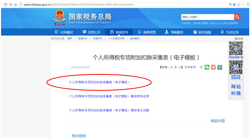Click the info circle icon beside 税收政策
The image size is (251, 140).
139,32
